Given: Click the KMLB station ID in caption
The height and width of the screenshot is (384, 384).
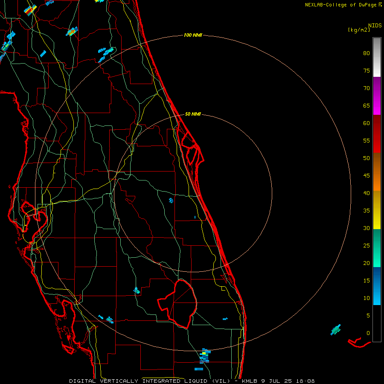Looking at the screenshot, I should 249,381.
